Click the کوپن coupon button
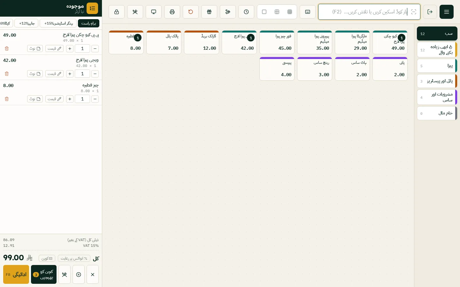Image resolution: width=460 pixels, height=287 pixels. coord(47,258)
